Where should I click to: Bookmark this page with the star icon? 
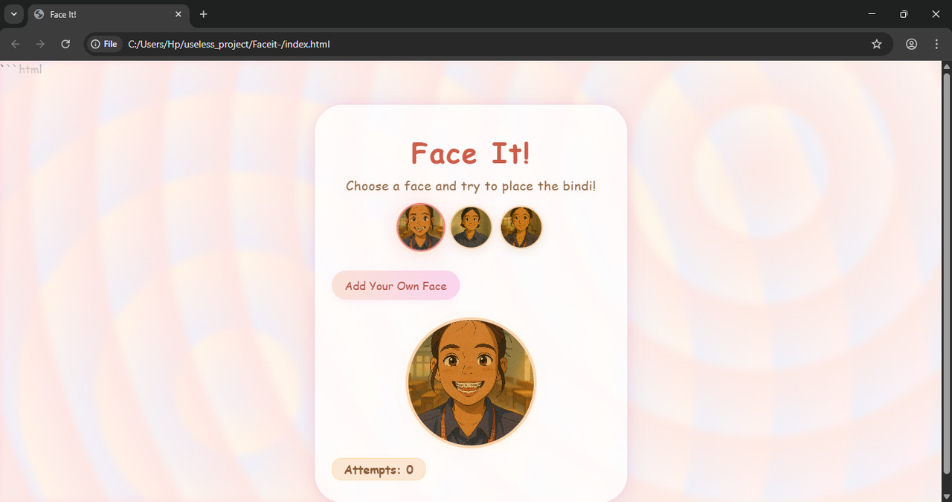(x=877, y=44)
